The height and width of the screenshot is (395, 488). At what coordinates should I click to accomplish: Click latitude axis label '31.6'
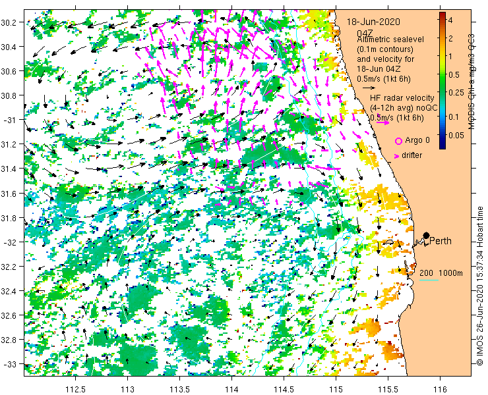[8, 194]
